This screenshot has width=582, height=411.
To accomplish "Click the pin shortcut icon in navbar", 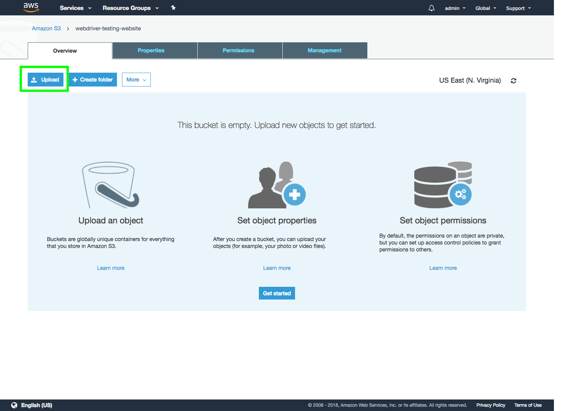I will 173,8.
